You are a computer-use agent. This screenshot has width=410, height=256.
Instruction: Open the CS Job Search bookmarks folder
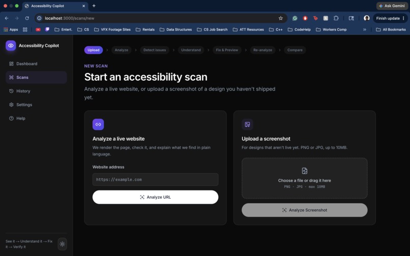tap(212, 29)
